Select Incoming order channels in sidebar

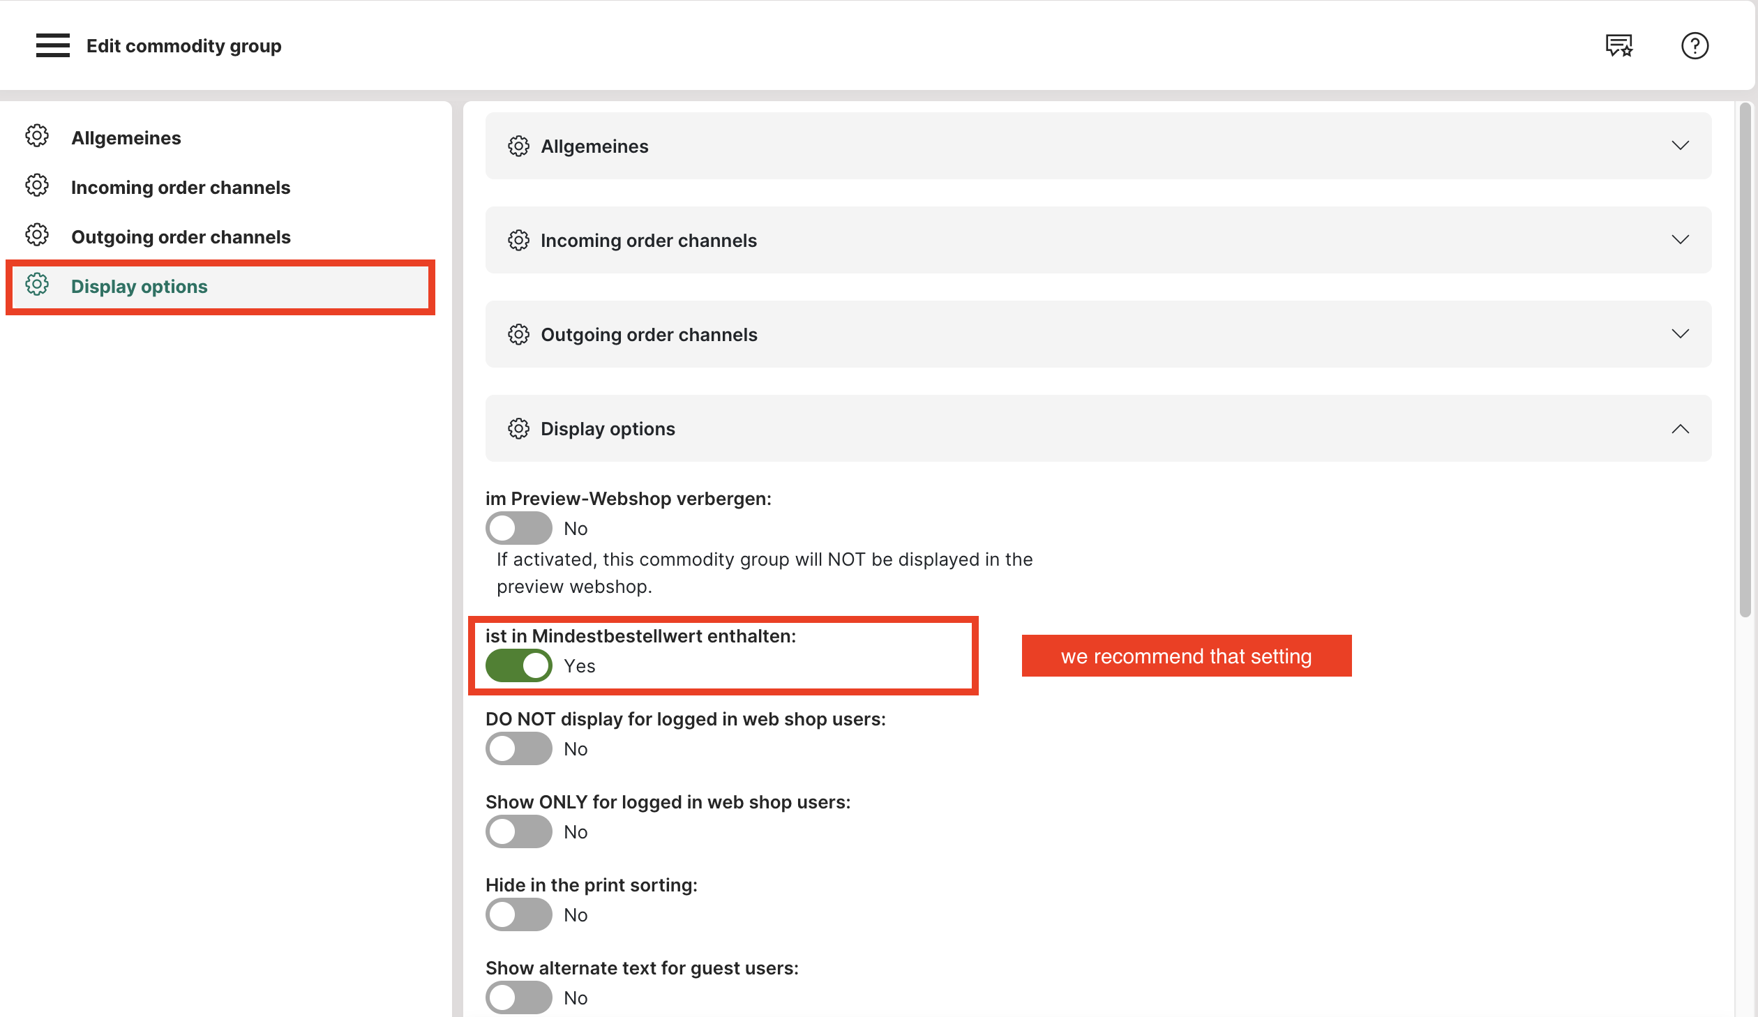click(180, 188)
